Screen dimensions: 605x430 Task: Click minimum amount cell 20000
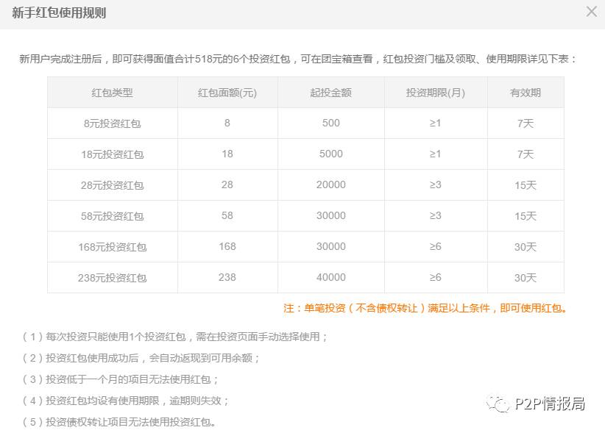331,184
